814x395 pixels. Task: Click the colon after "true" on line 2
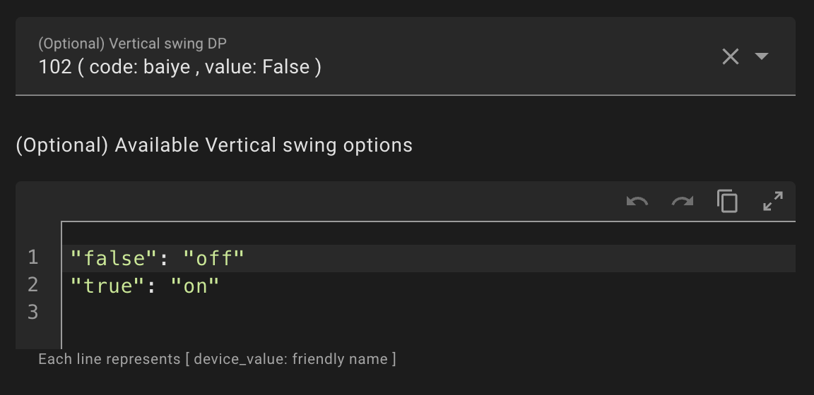click(x=150, y=285)
